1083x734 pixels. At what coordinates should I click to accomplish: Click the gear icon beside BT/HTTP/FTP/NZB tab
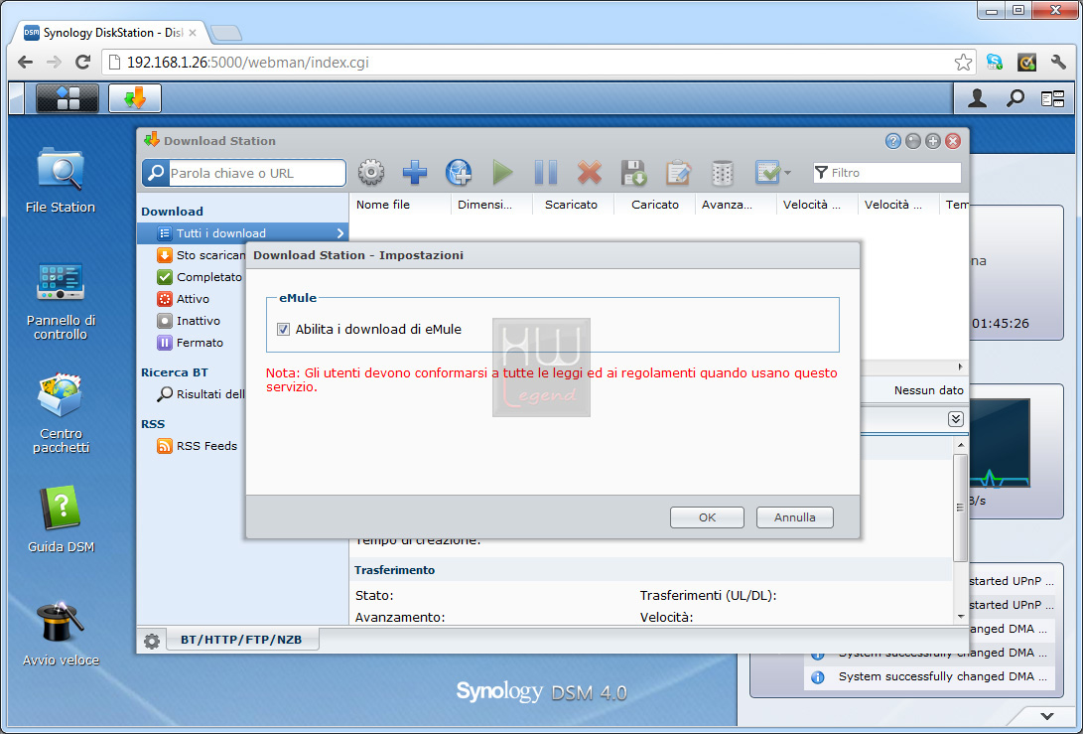(152, 641)
